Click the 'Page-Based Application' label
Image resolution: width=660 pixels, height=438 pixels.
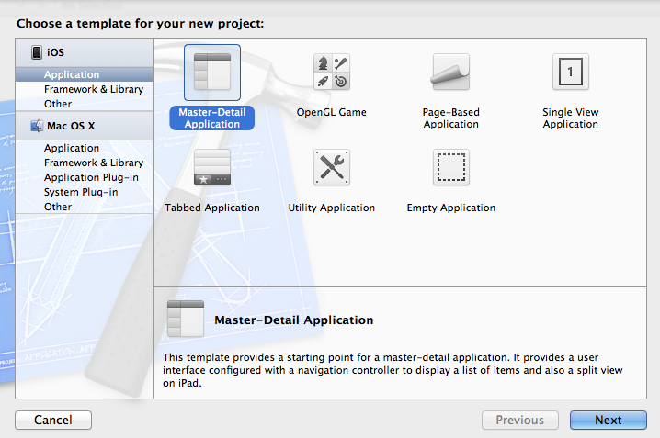[x=450, y=118]
